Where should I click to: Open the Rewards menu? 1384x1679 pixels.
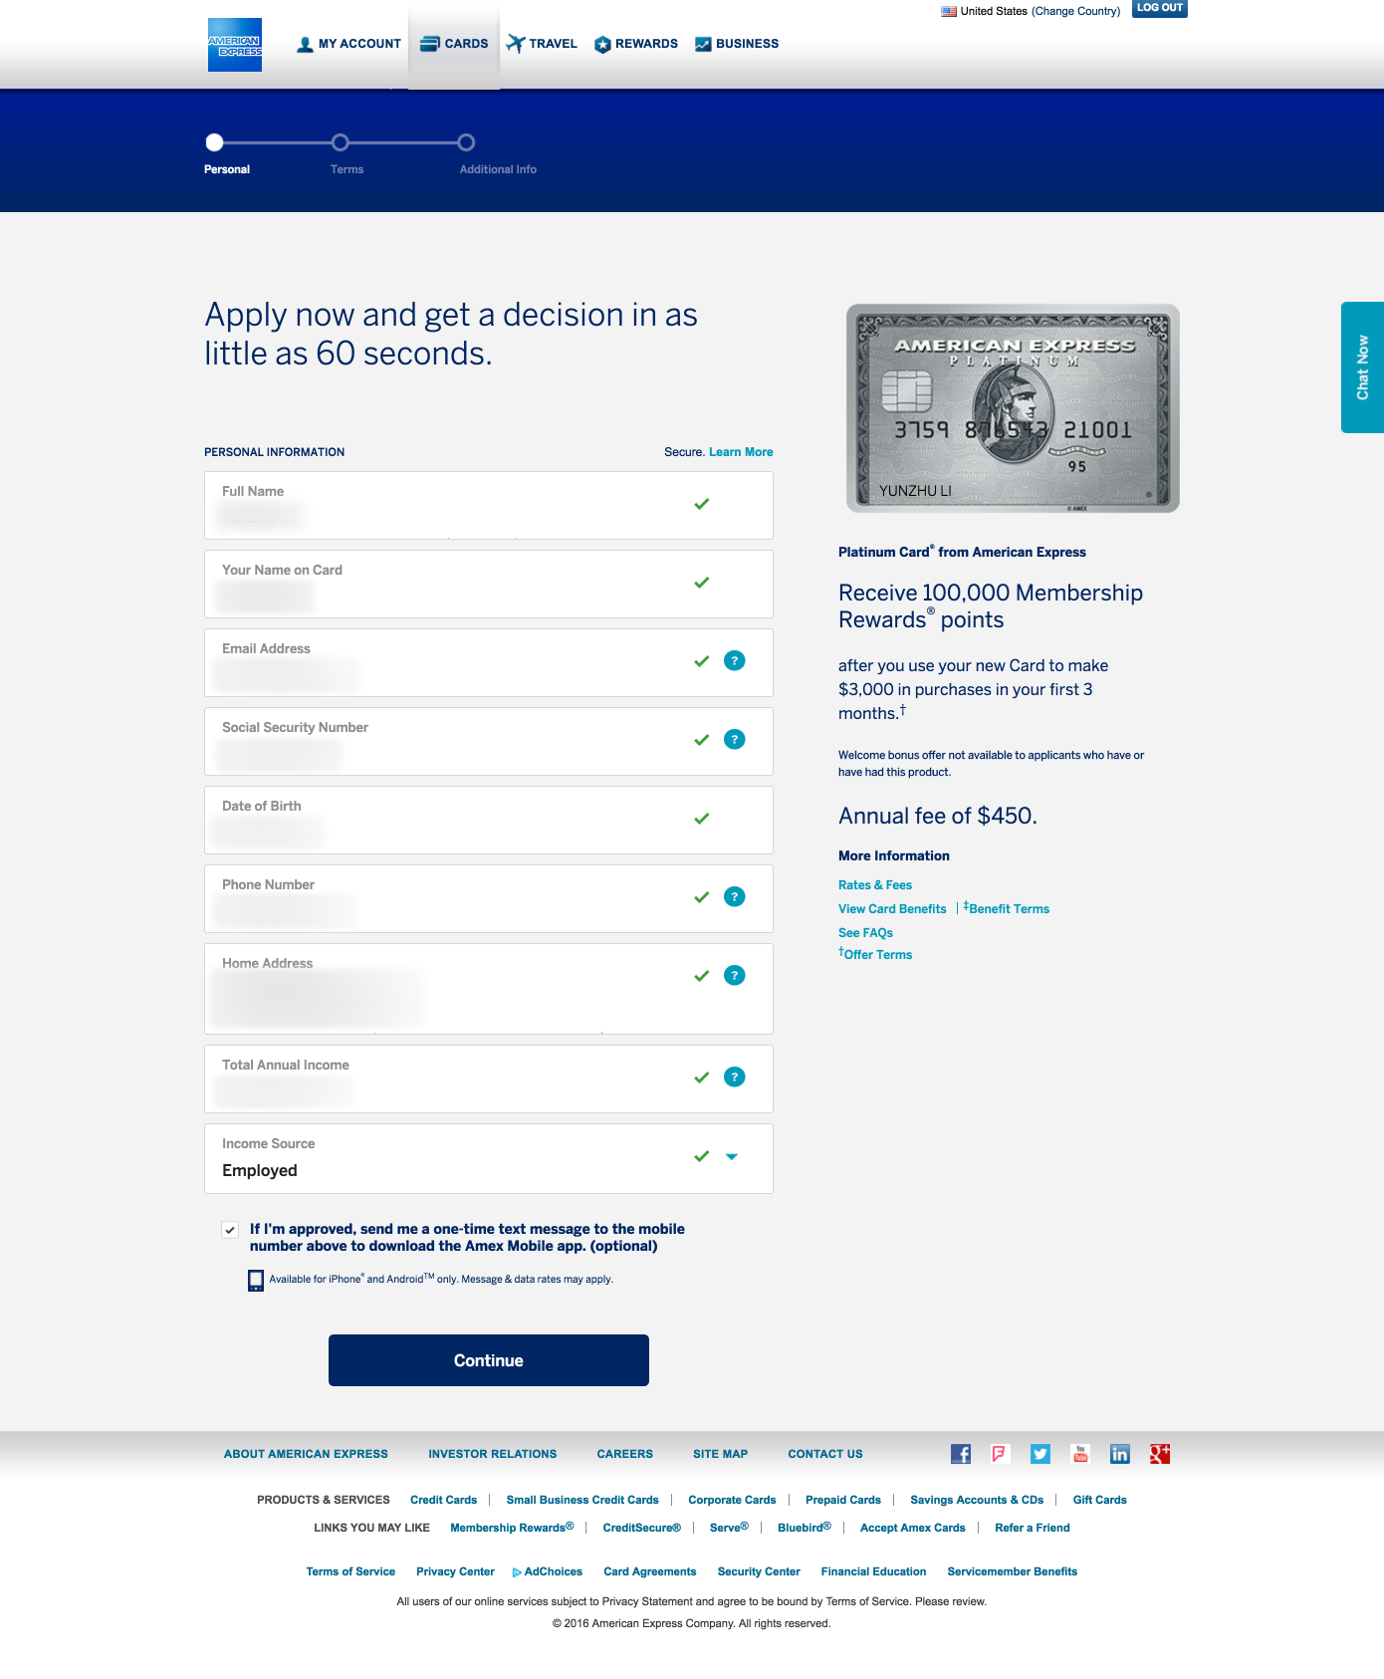point(636,44)
